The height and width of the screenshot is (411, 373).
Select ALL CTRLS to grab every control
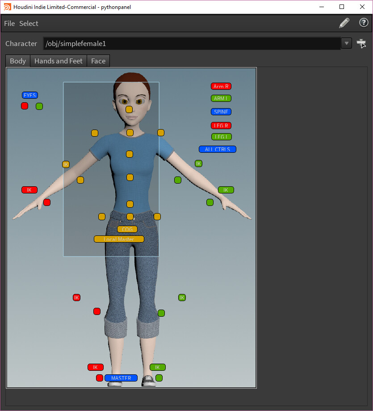[x=217, y=149]
